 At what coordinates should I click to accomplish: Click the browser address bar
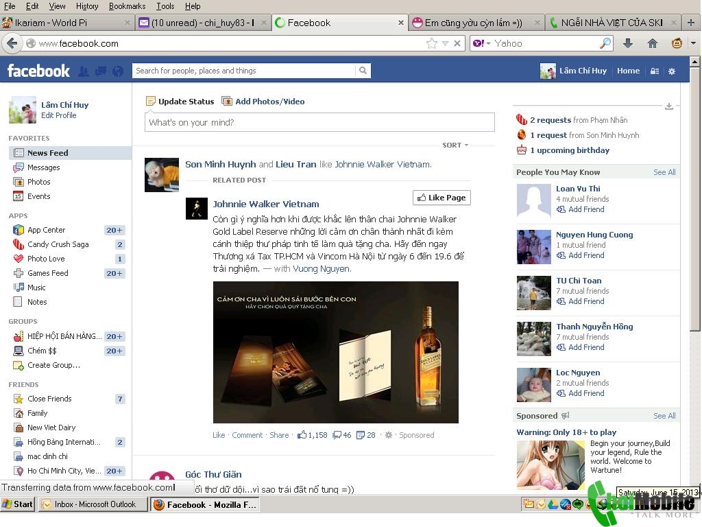click(224, 43)
